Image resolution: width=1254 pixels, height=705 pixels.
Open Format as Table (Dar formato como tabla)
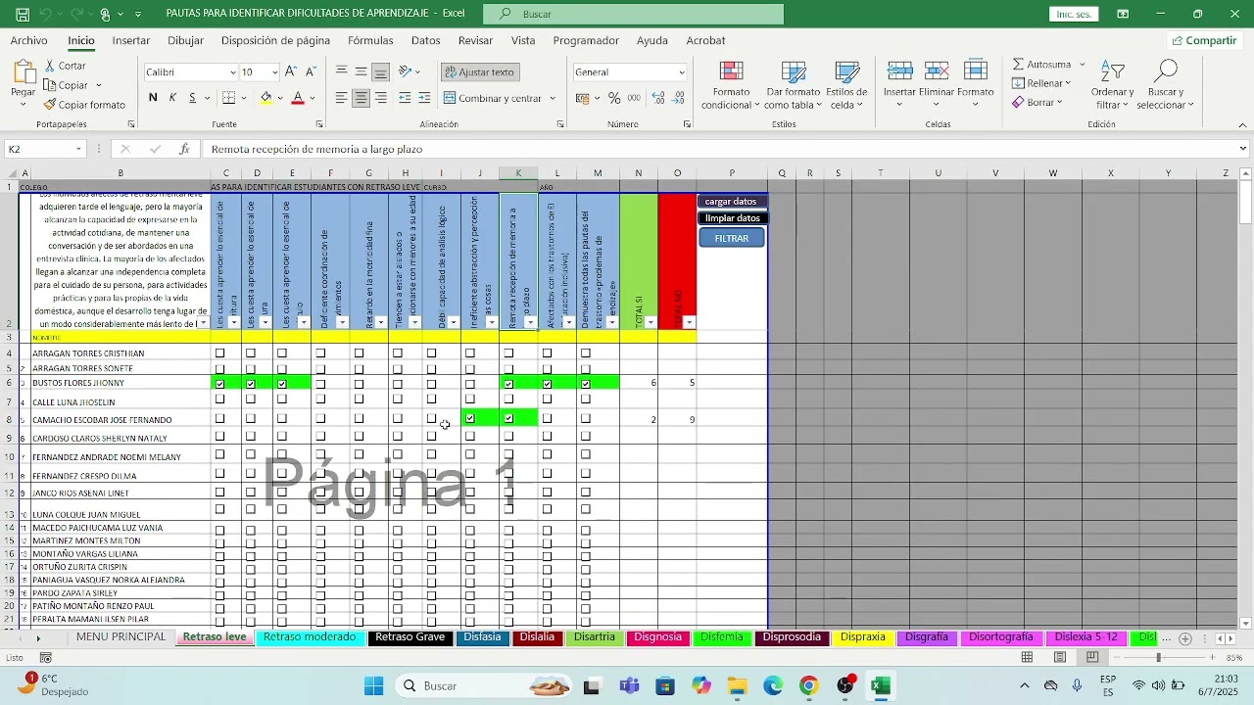click(794, 86)
